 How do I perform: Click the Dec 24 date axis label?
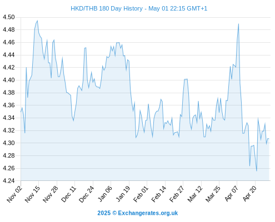87,194
